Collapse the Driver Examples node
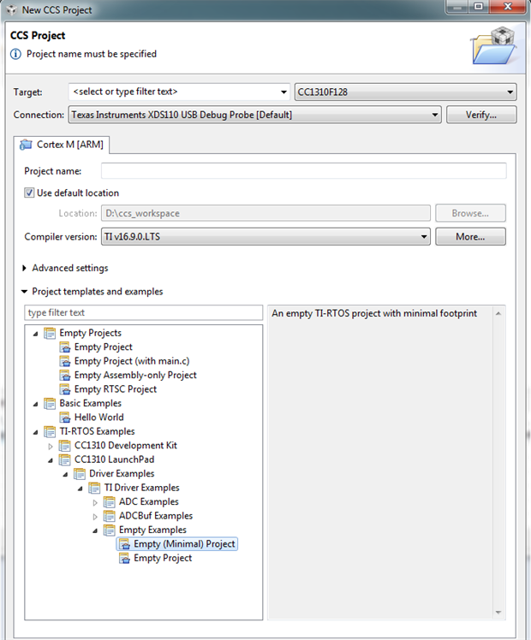 [x=65, y=474]
